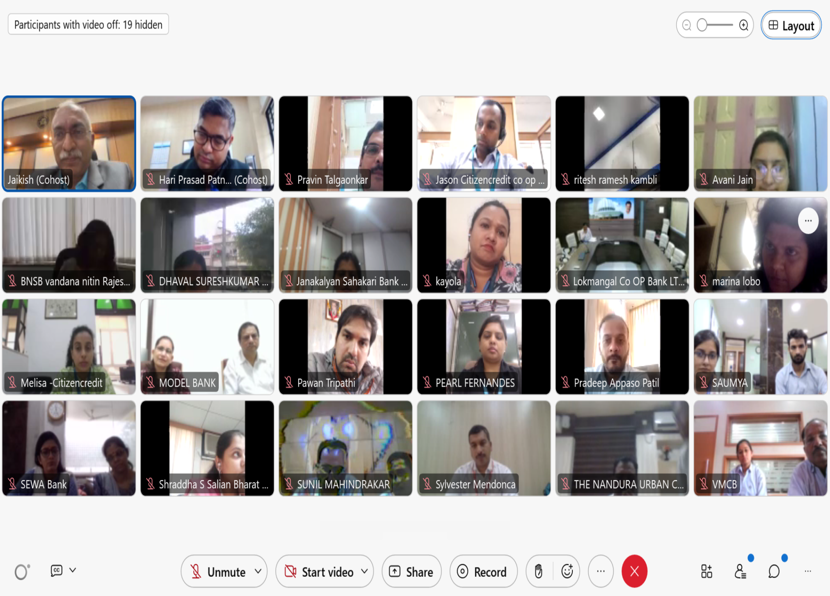This screenshot has width=830, height=596.
Task: Open the apps grid icon
Action: click(x=707, y=571)
